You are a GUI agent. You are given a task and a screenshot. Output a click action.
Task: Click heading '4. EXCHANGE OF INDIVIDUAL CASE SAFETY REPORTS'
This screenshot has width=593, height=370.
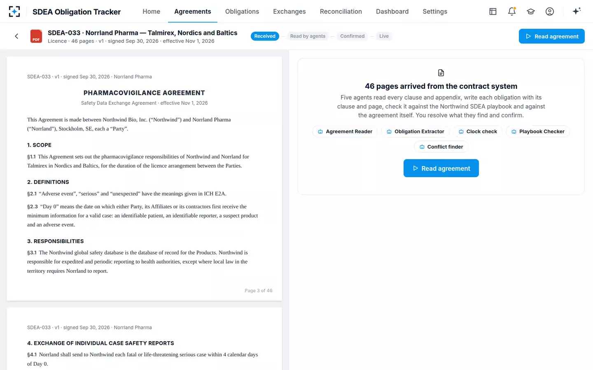click(100, 343)
